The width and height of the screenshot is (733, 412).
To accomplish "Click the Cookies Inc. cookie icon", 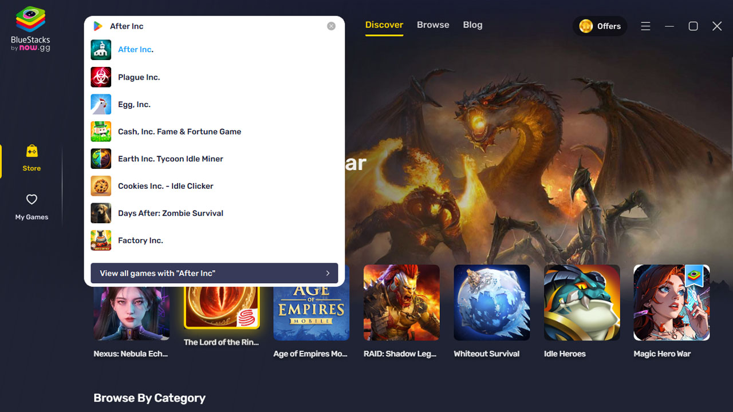I will [101, 185].
